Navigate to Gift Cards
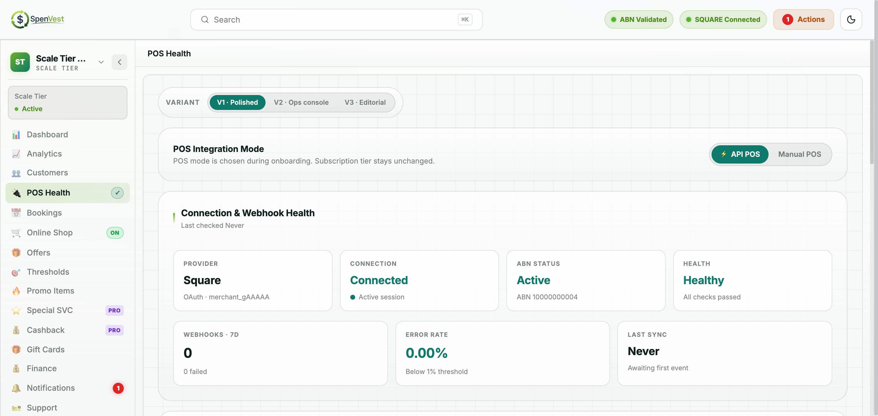 tap(67, 350)
